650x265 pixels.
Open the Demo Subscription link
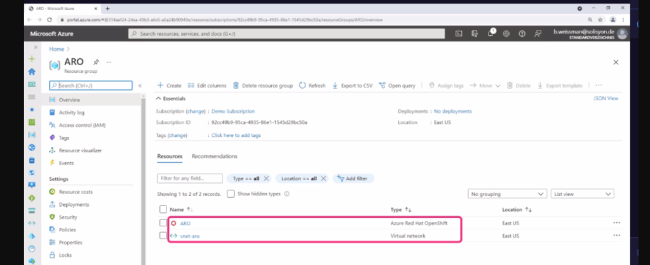click(233, 111)
